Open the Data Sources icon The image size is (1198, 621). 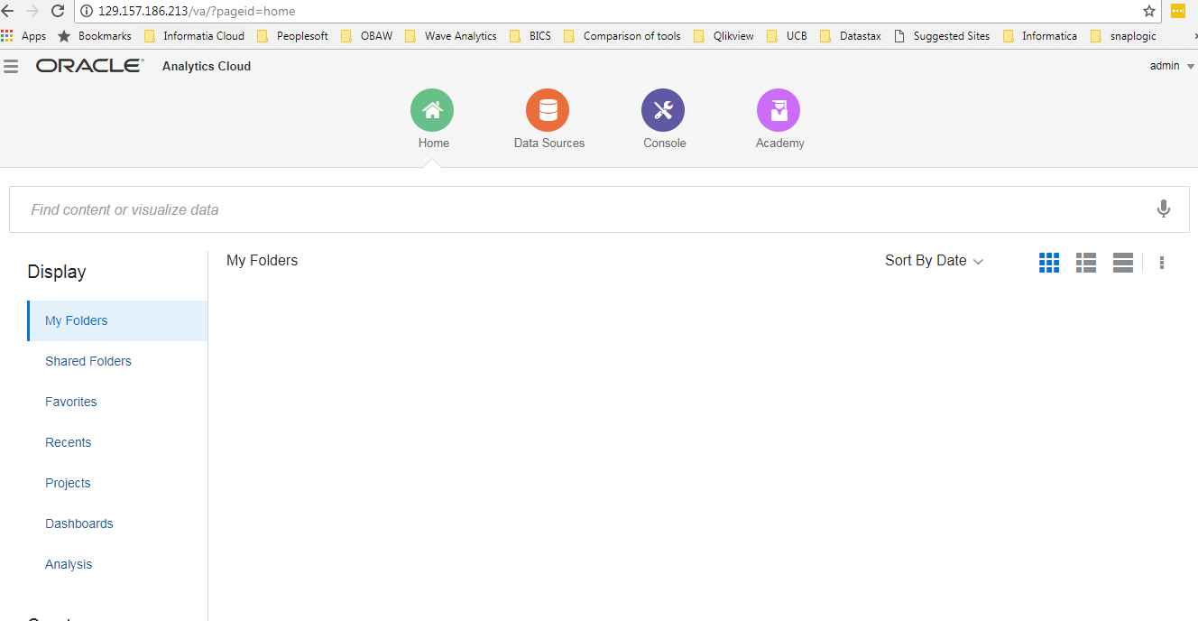click(548, 110)
